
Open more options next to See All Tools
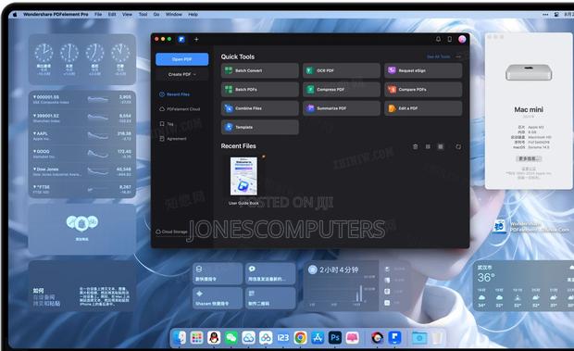(x=458, y=56)
